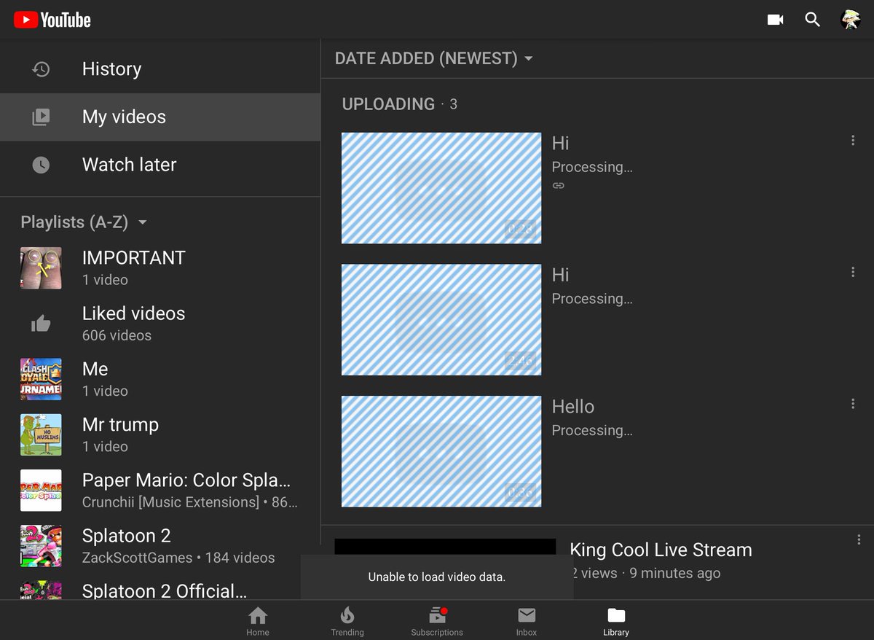This screenshot has height=640, width=874.
Task: Click the Mr trump playlist thumbnail
Action: coord(41,434)
